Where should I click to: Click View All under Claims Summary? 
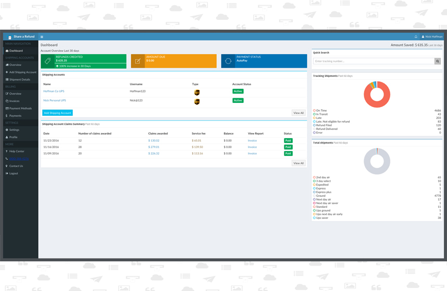pyautogui.click(x=298, y=163)
